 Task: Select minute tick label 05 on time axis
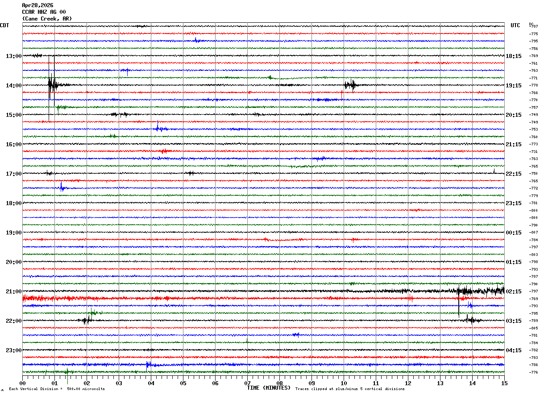183,383
